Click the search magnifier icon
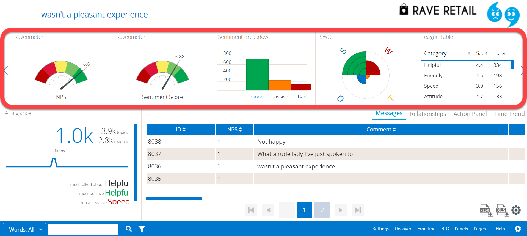 click(x=129, y=229)
